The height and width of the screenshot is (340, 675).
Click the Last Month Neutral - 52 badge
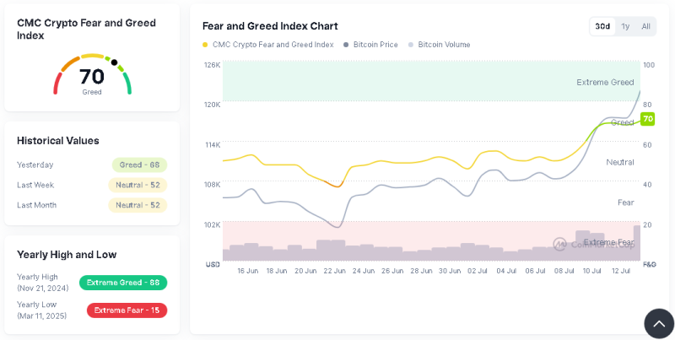tap(138, 205)
